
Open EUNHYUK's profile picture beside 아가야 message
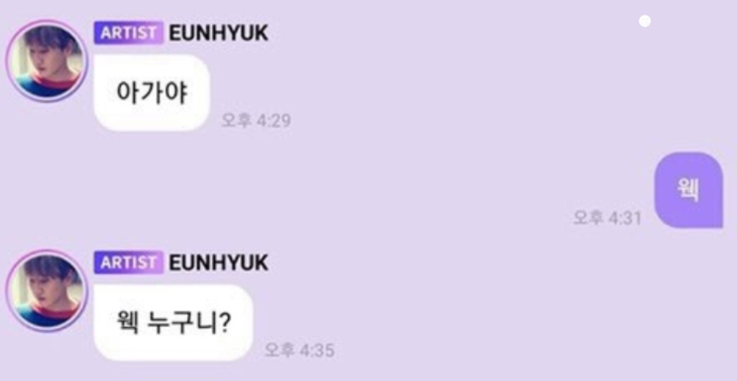pos(46,61)
